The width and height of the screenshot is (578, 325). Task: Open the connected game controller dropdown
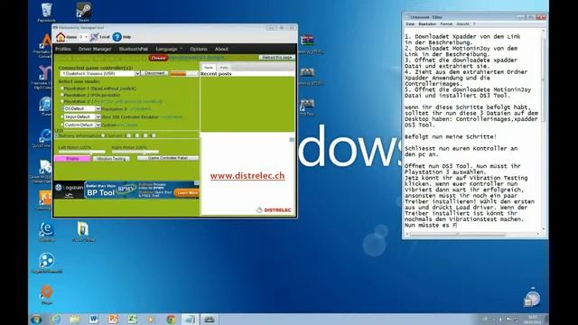click(x=99, y=74)
